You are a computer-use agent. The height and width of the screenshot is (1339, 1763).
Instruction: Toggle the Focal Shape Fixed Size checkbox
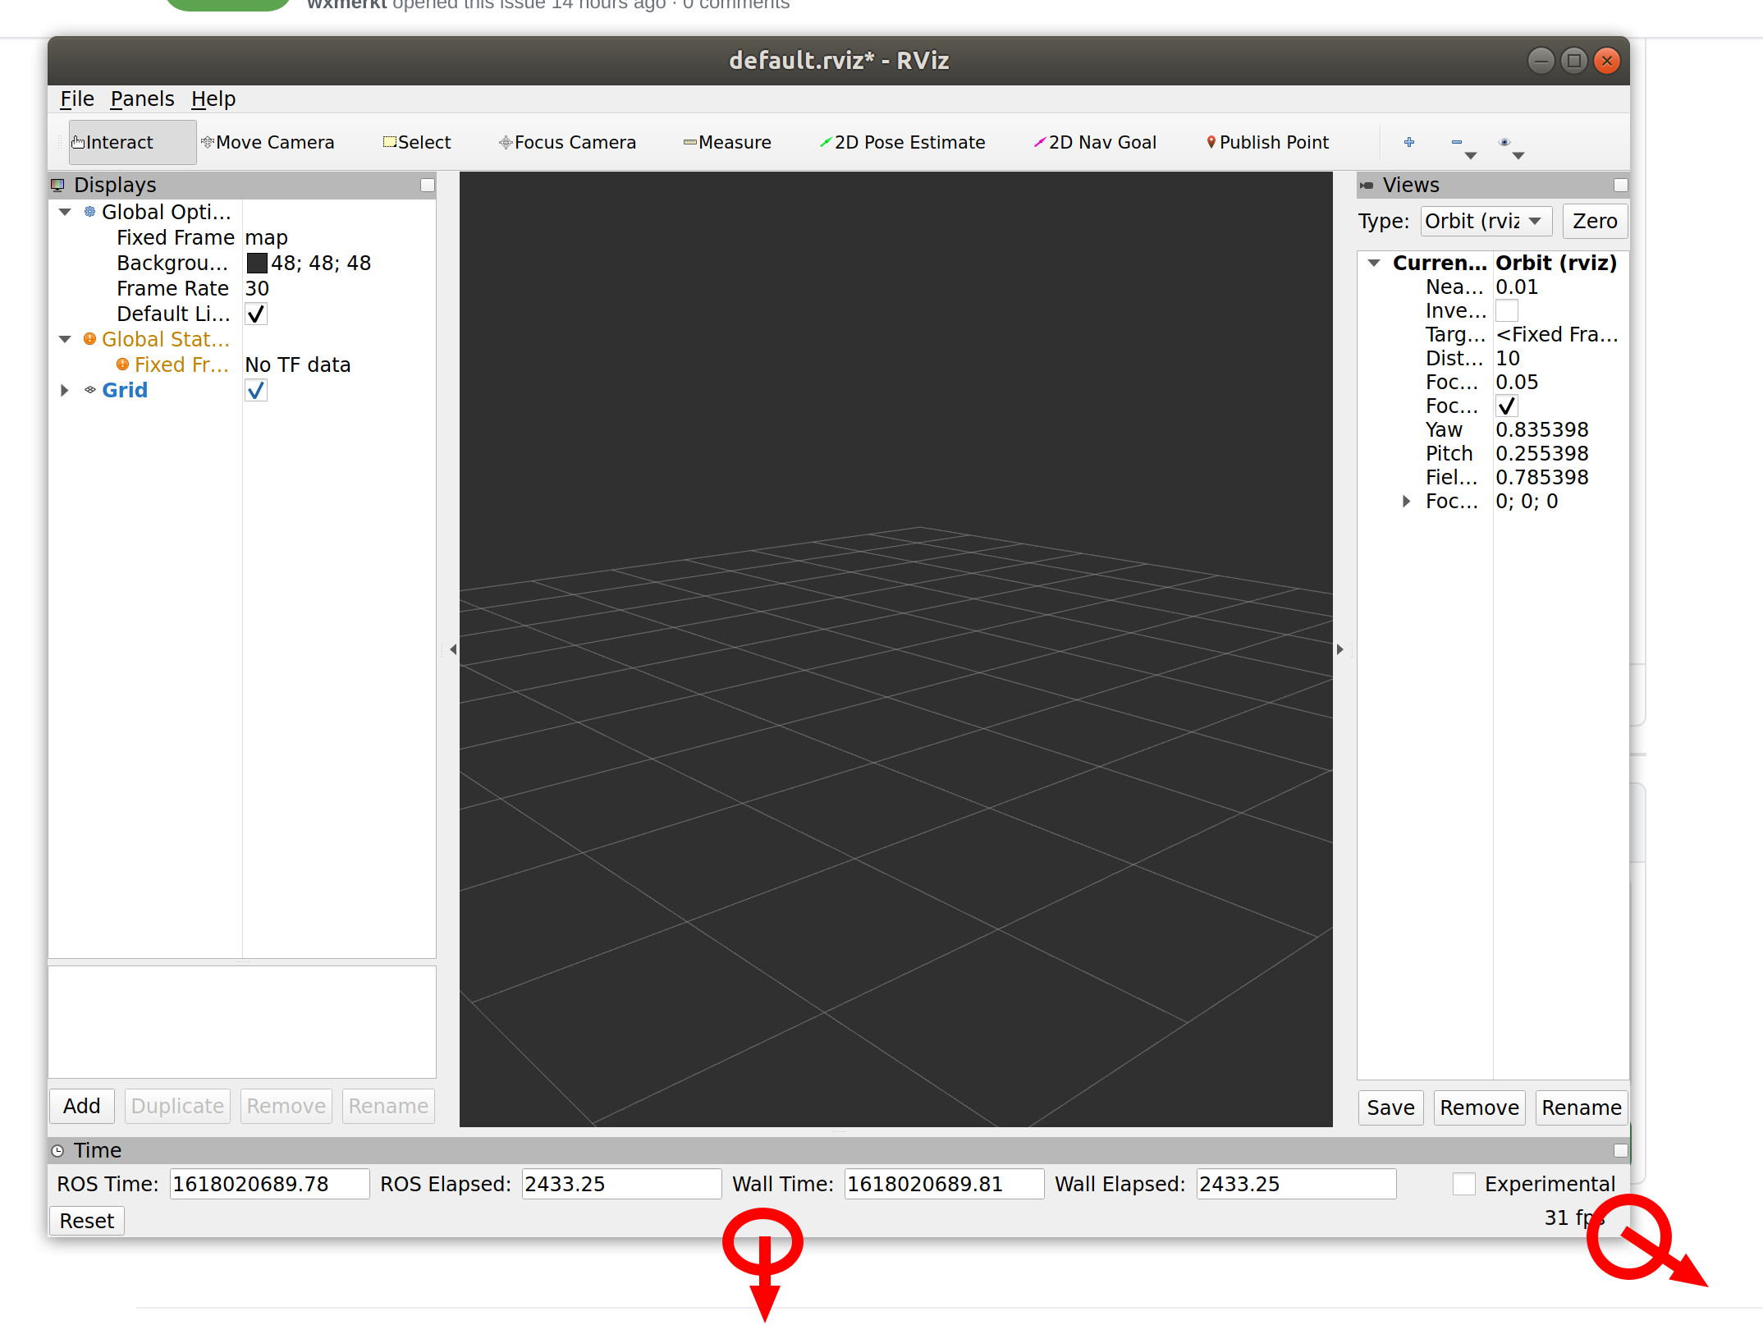(x=1507, y=406)
